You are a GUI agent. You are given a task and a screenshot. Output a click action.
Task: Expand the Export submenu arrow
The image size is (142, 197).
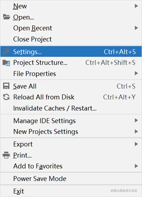(136, 144)
